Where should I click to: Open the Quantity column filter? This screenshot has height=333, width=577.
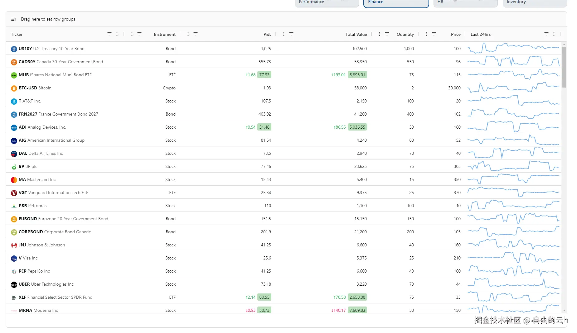click(x=387, y=34)
